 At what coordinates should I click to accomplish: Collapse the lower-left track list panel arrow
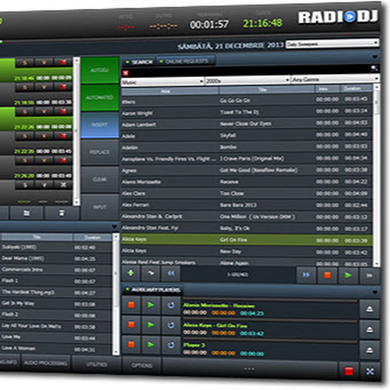pos(114,227)
